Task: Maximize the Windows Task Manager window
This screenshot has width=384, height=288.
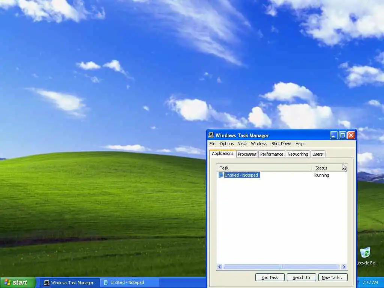Action: [x=342, y=135]
